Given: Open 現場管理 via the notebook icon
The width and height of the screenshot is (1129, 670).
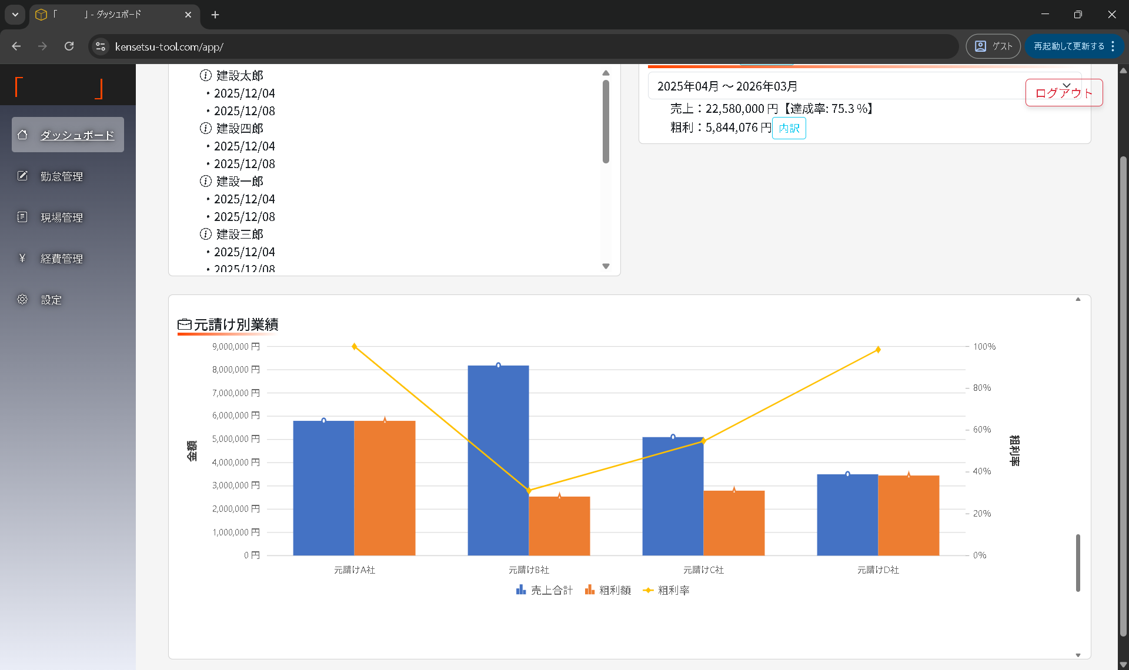Looking at the screenshot, I should click(22, 216).
